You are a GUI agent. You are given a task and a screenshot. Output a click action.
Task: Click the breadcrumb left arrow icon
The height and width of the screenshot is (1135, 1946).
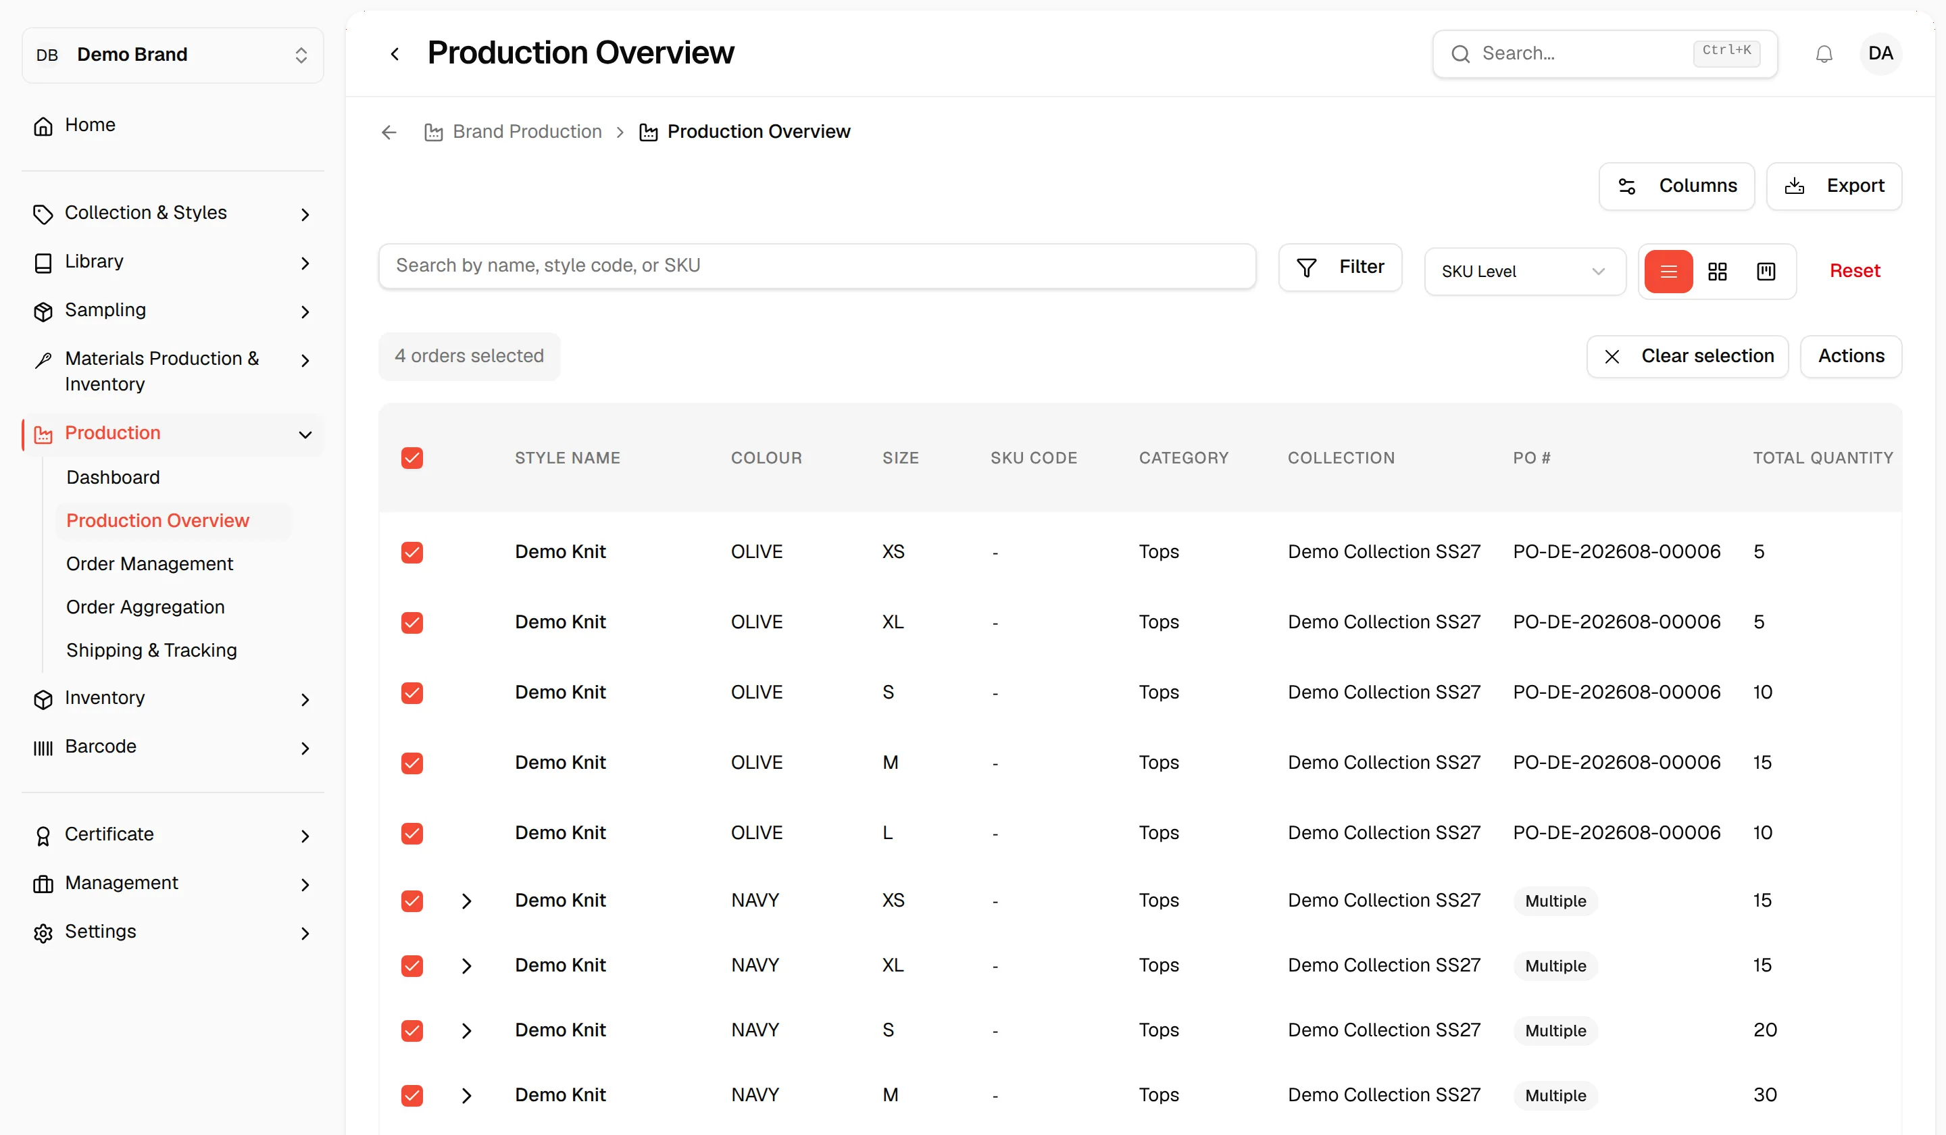pyautogui.click(x=389, y=133)
